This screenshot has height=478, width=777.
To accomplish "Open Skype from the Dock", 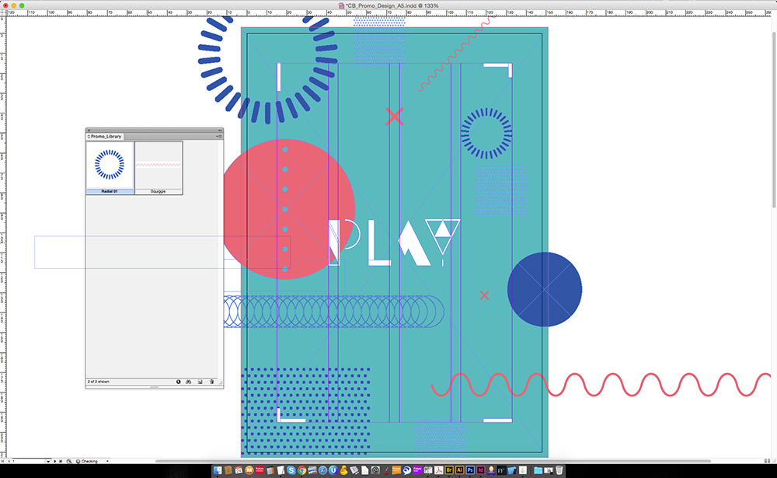I will [x=291, y=470].
